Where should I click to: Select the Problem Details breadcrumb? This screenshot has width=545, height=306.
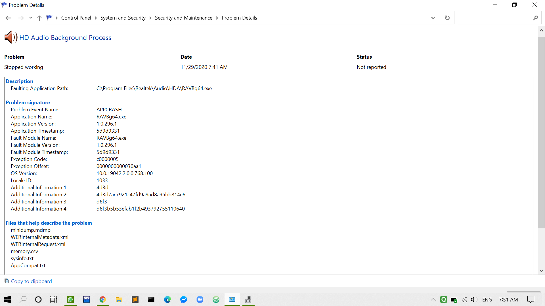[x=239, y=18]
